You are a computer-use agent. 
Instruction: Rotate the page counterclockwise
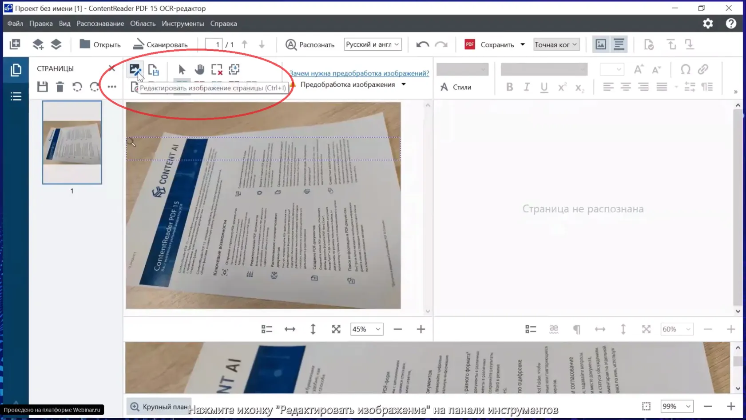click(x=77, y=87)
